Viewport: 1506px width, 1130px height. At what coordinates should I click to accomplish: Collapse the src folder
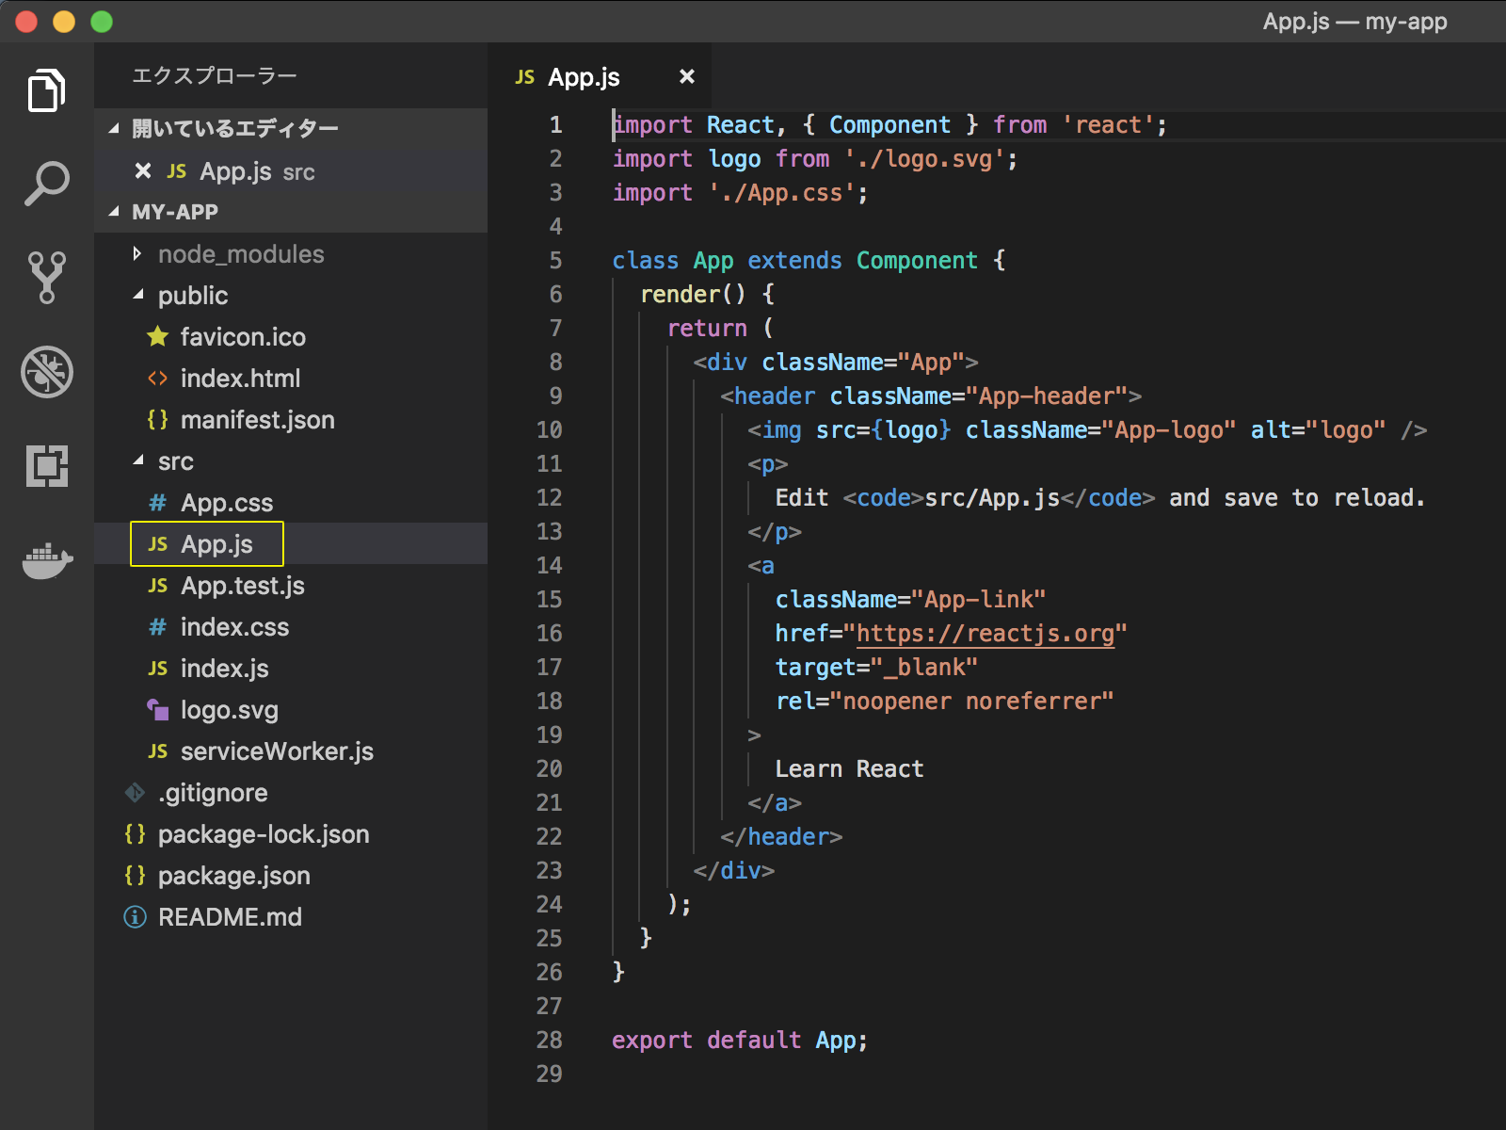[x=139, y=461]
